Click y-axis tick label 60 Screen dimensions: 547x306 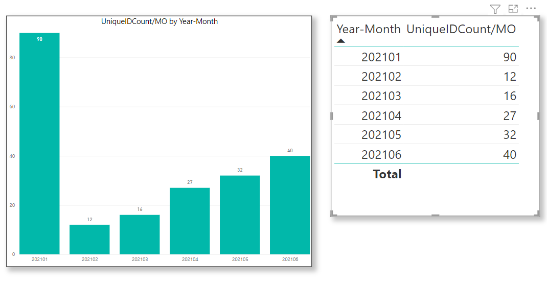point(12,107)
